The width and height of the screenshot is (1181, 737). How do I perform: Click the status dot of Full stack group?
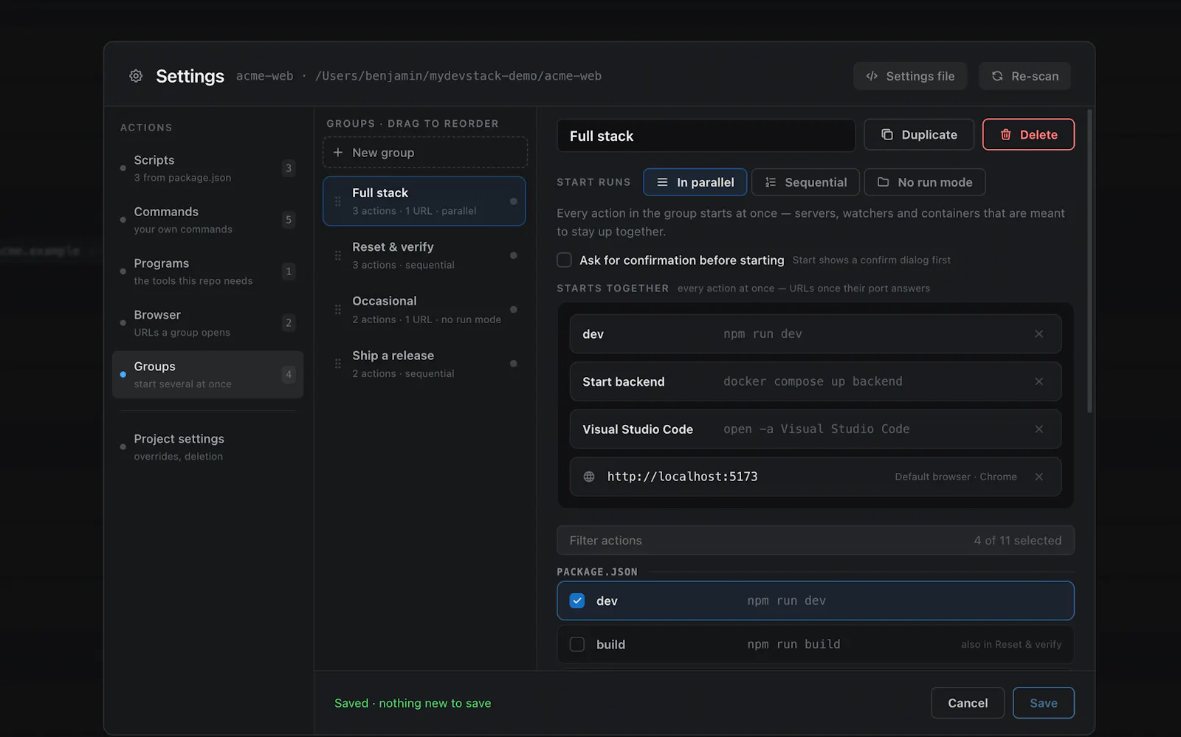point(514,201)
